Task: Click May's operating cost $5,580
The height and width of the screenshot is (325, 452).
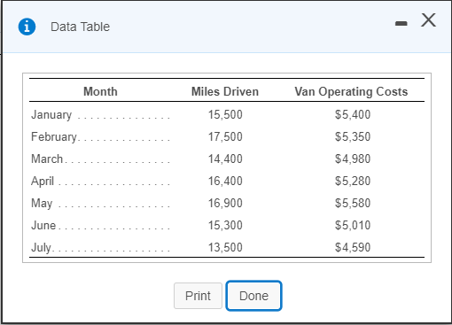Action: [x=353, y=203]
